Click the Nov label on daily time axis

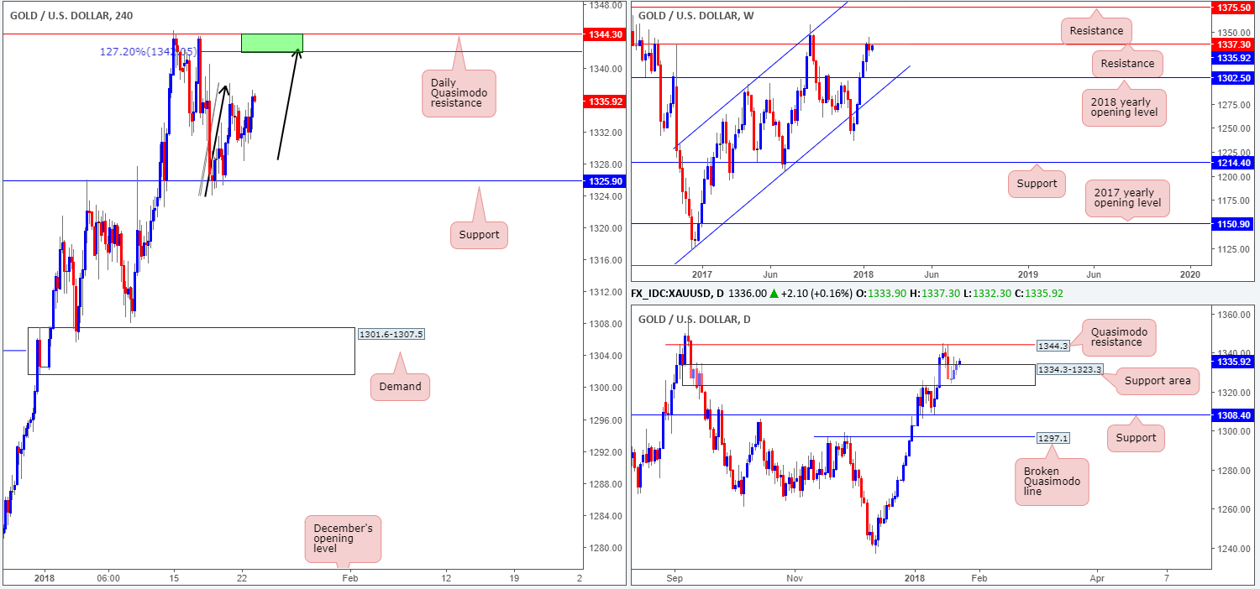[x=795, y=578]
